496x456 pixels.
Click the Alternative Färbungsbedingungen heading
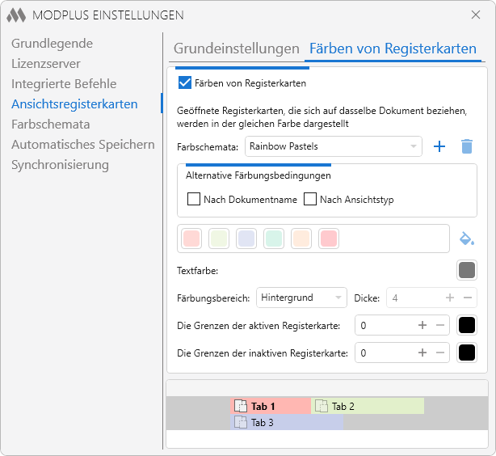tap(259, 175)
